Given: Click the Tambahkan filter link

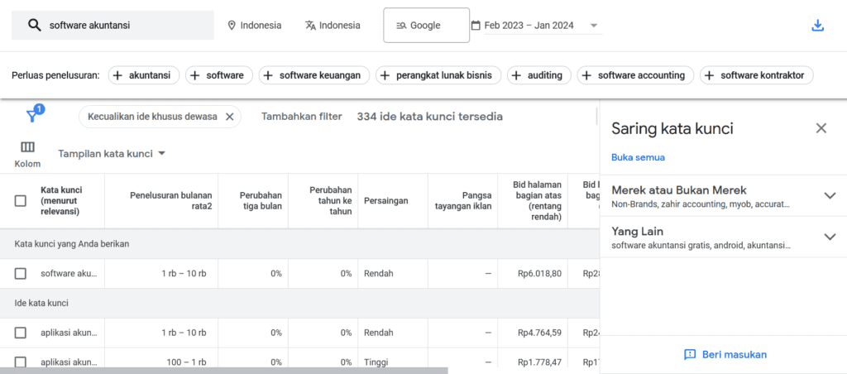Looking at the screenshot, I should [x=301, y=116].
